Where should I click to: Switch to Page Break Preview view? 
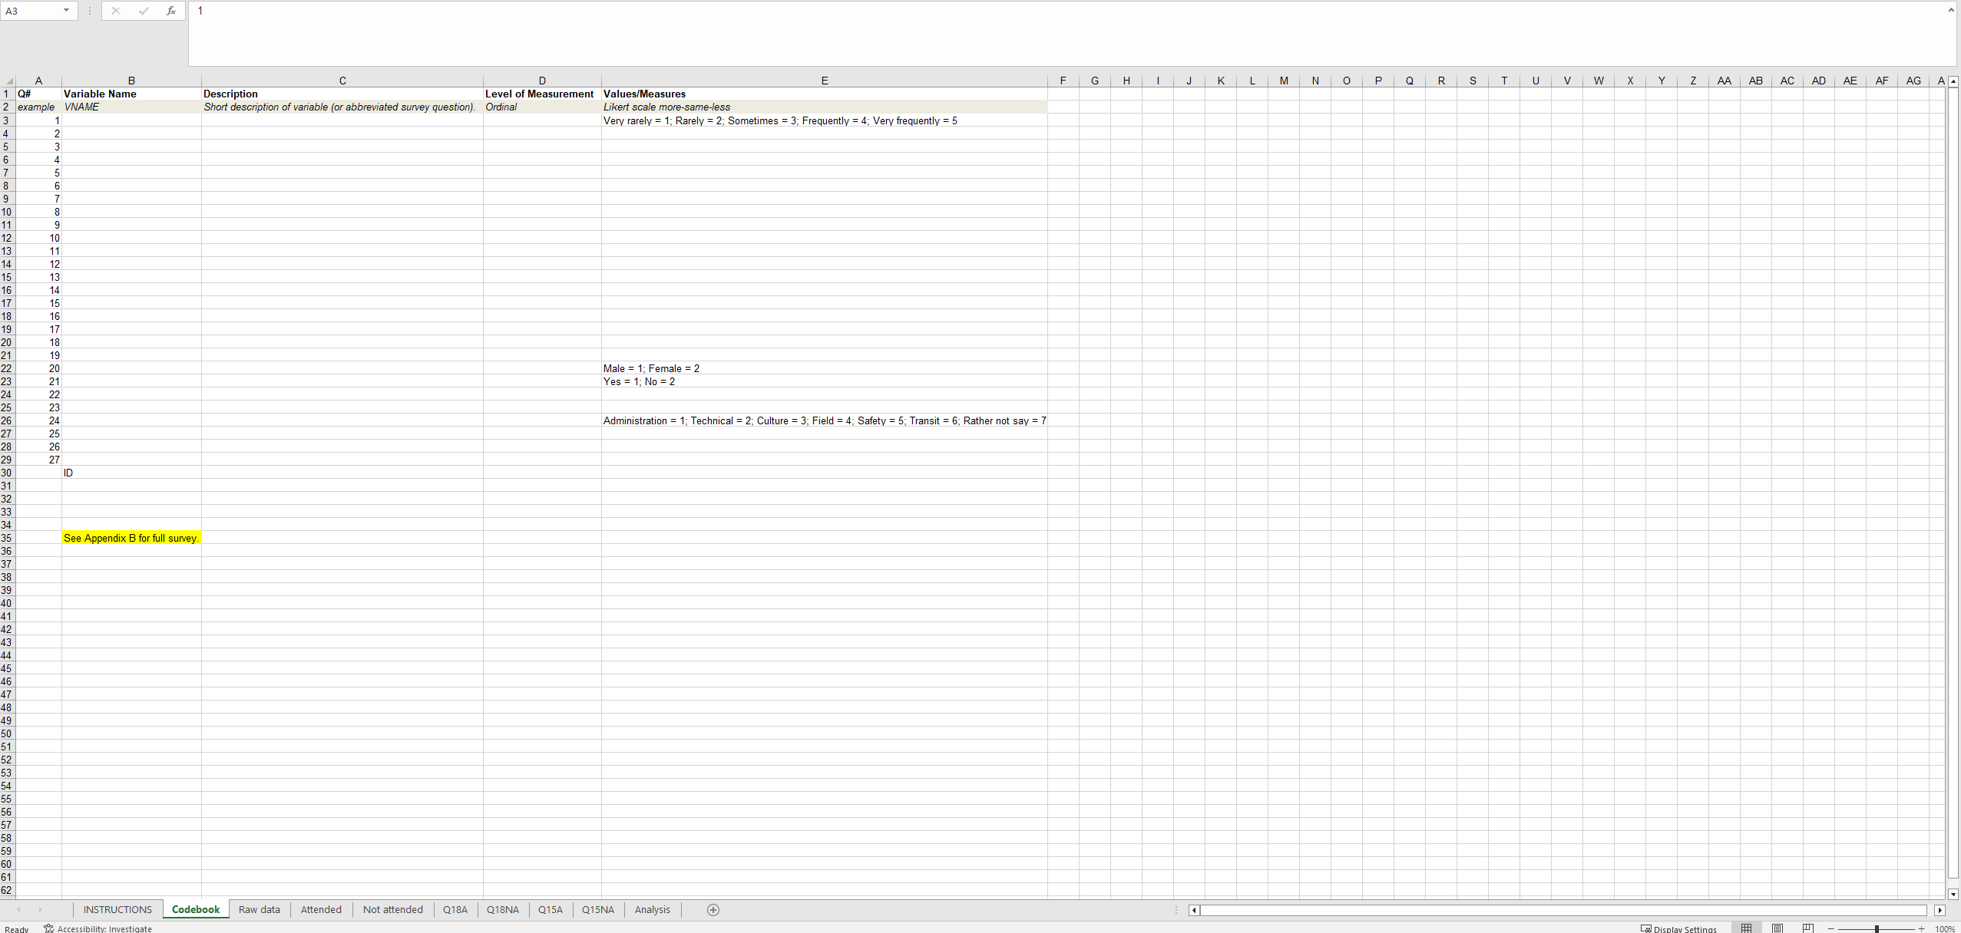[1807, 928]
